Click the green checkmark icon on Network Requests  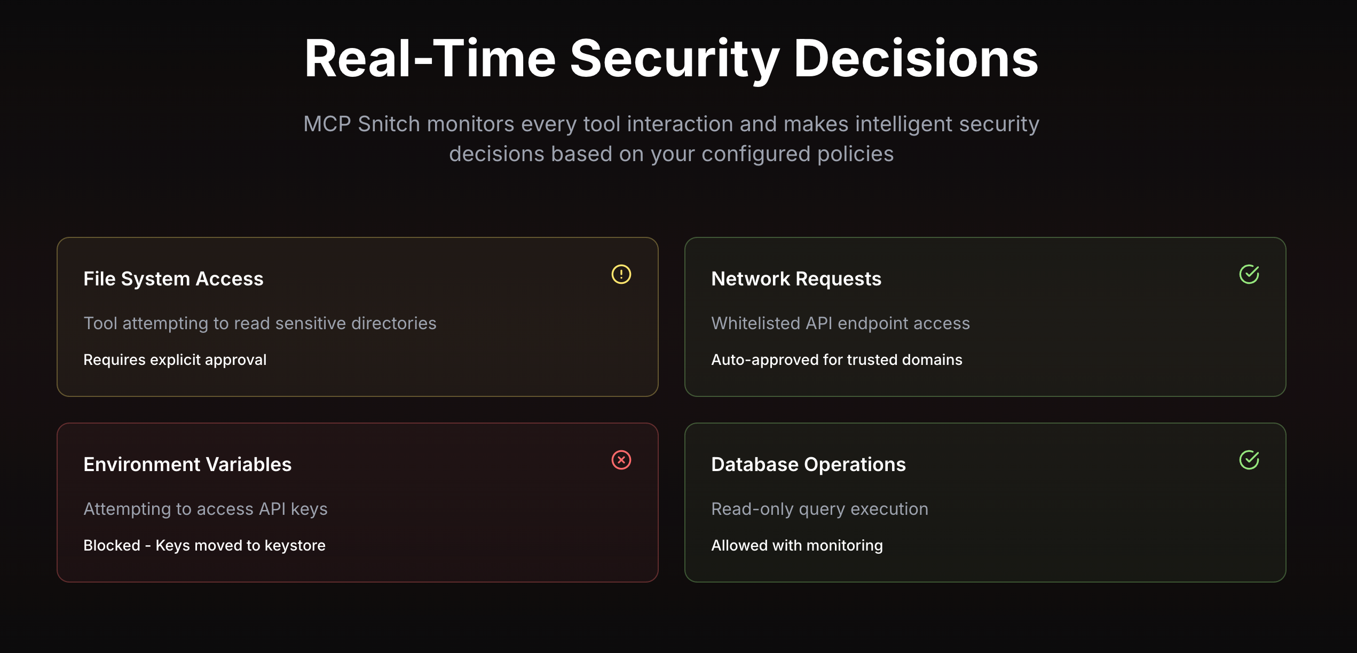1249,274
